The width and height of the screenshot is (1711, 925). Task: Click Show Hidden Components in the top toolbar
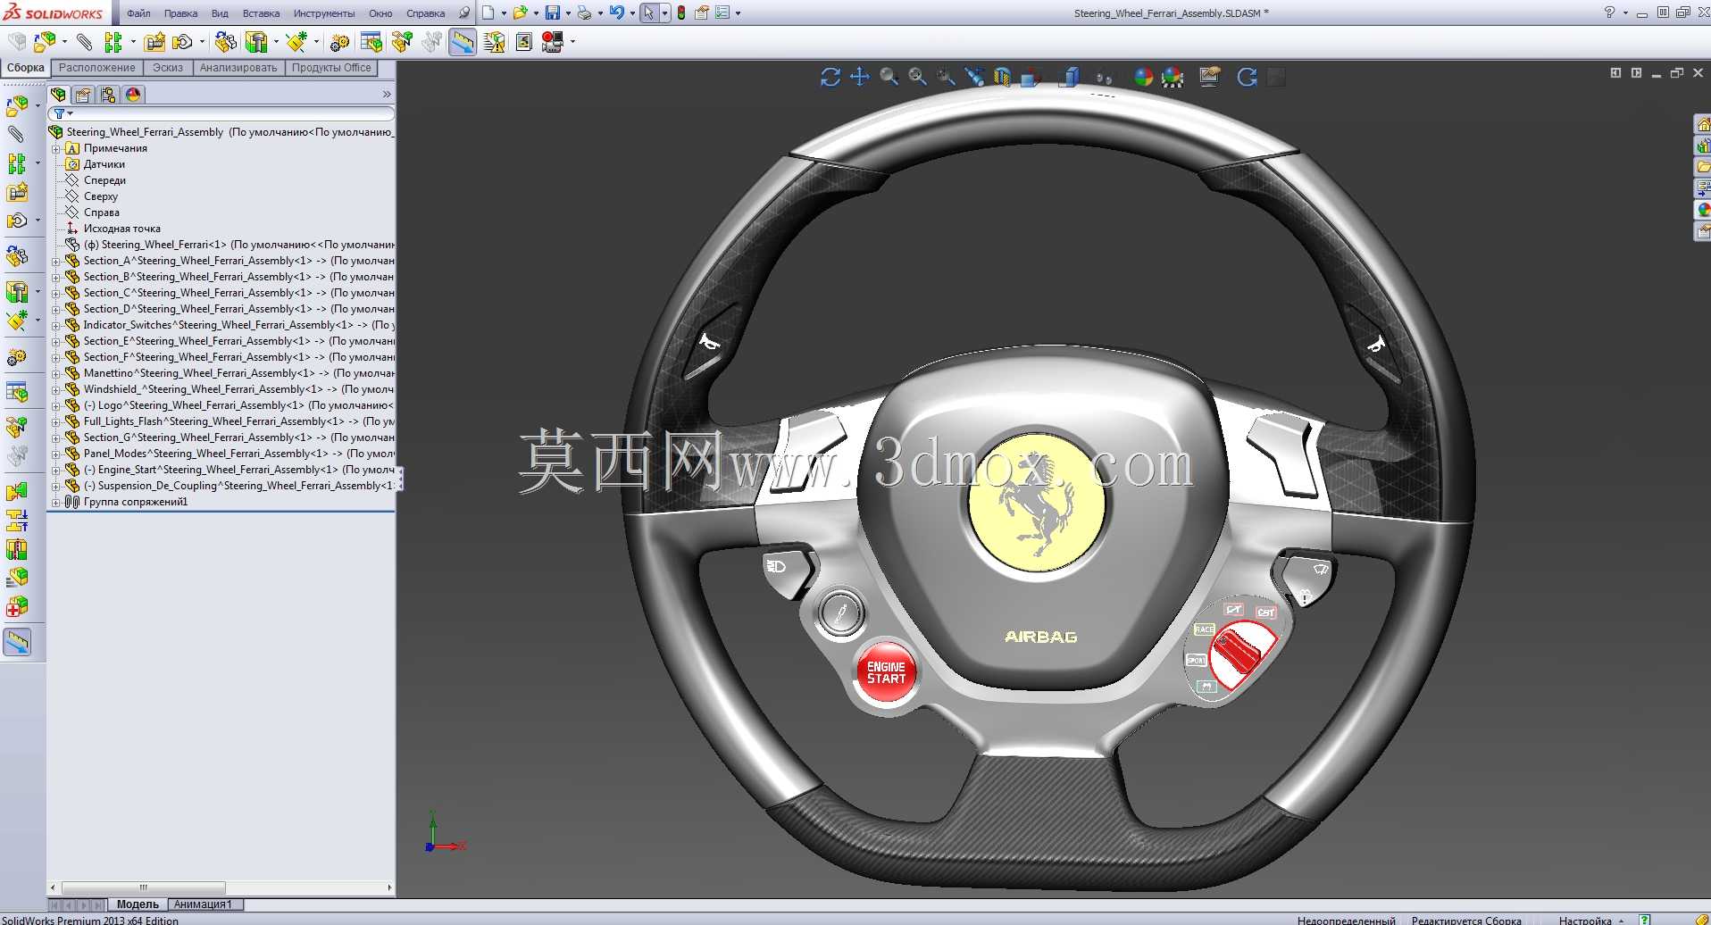pyautogui.click(x=226, y=42)
